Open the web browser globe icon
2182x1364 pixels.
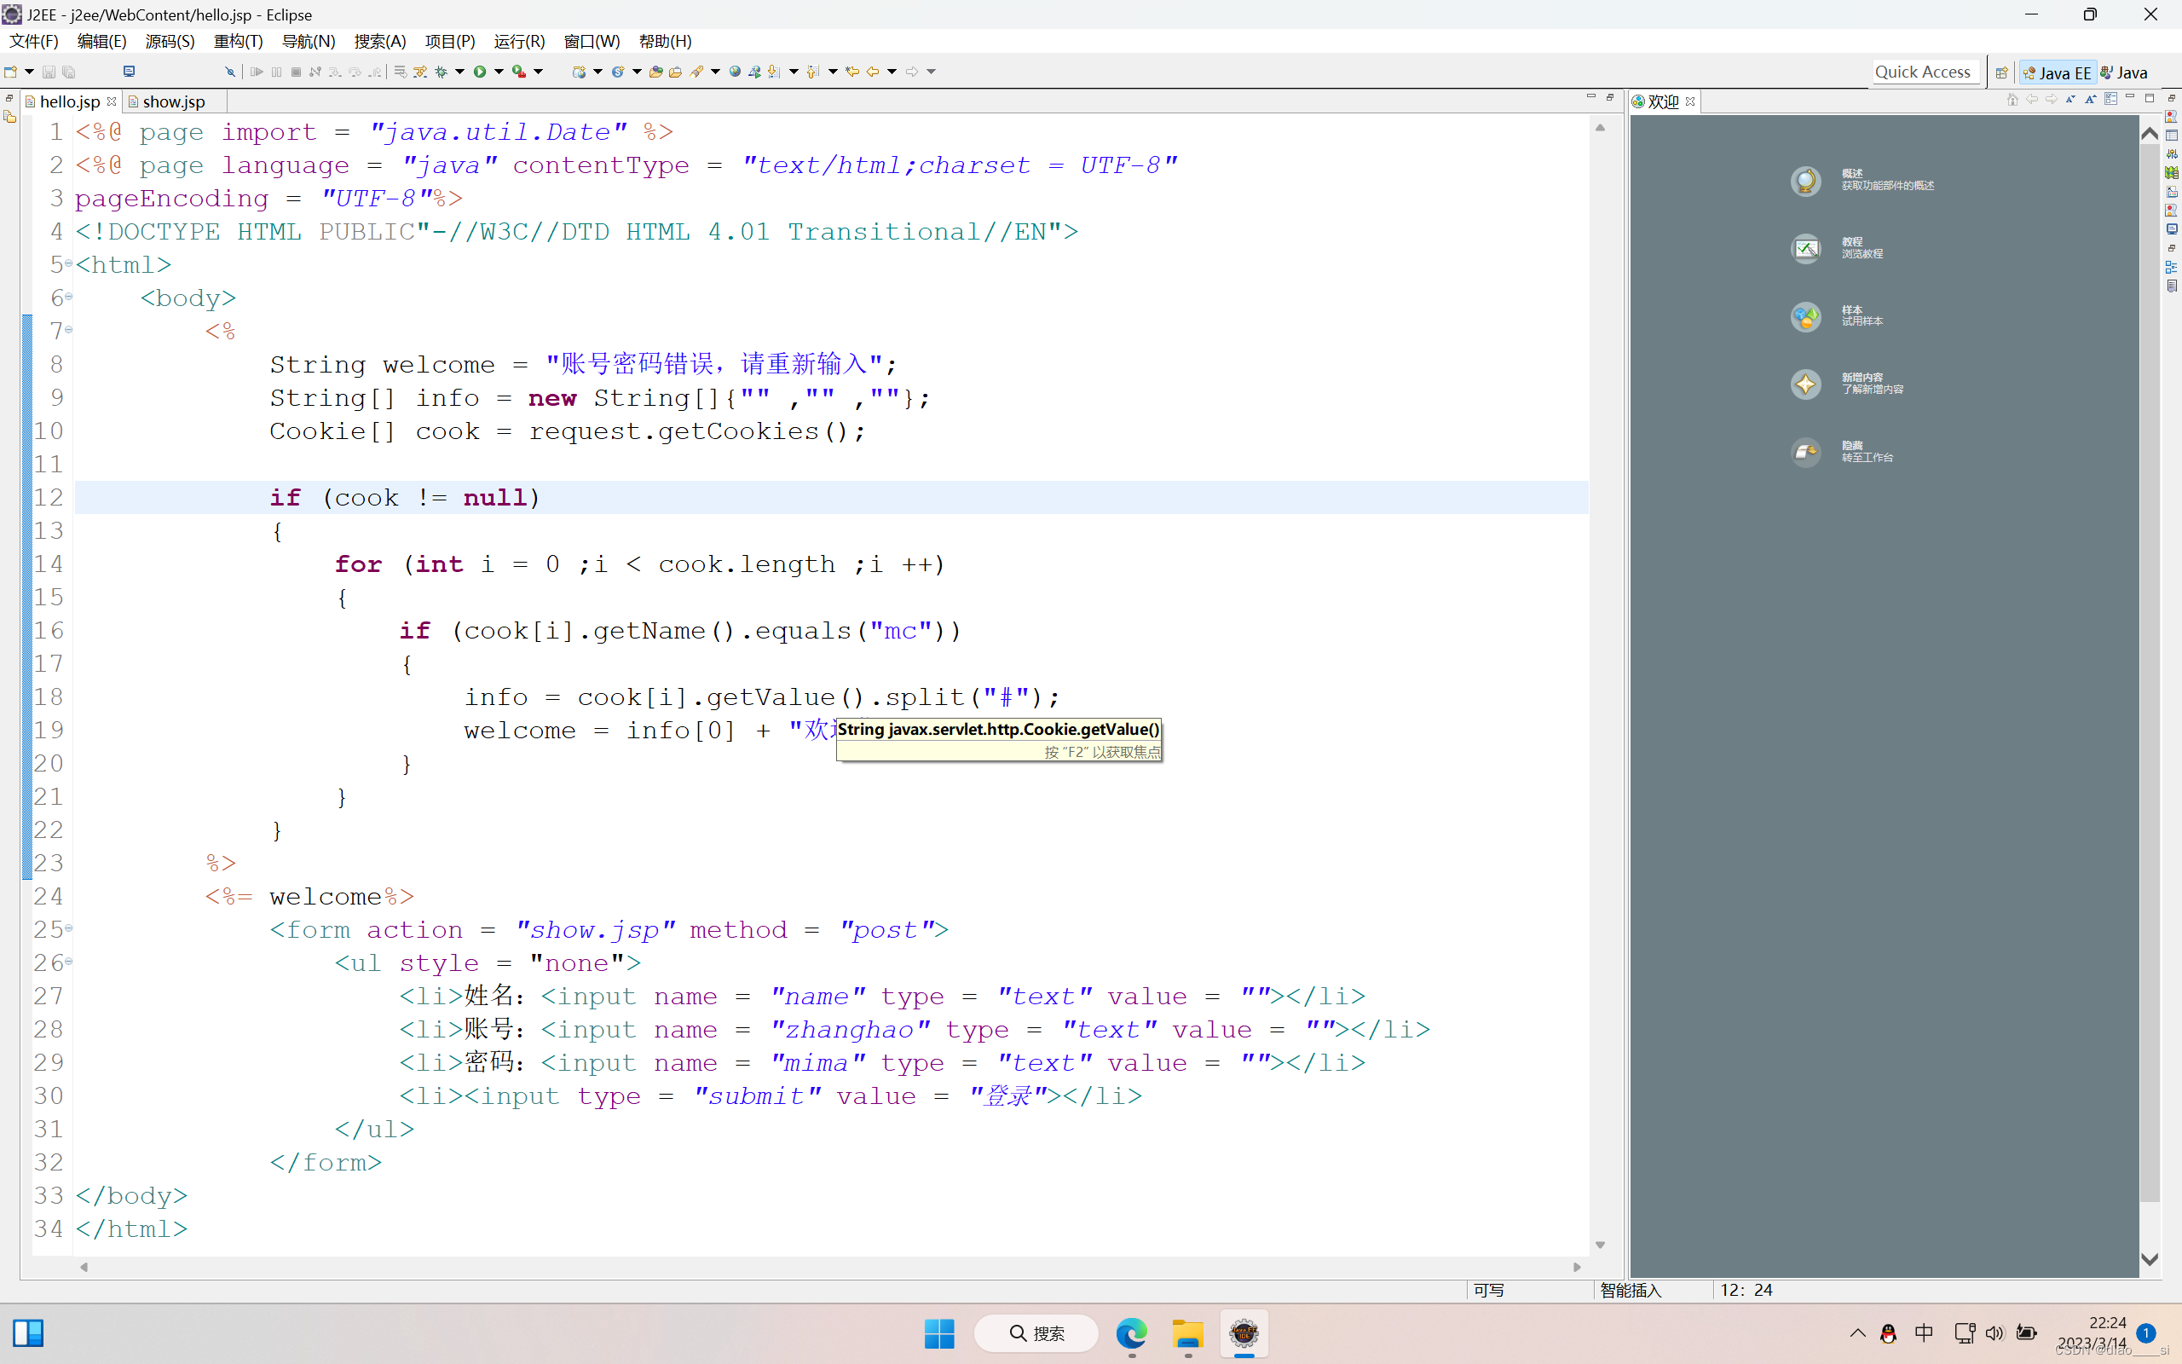click(x=735, y=72)
